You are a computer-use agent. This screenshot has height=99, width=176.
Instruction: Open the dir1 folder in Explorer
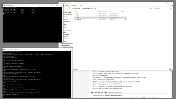(78, 14)
